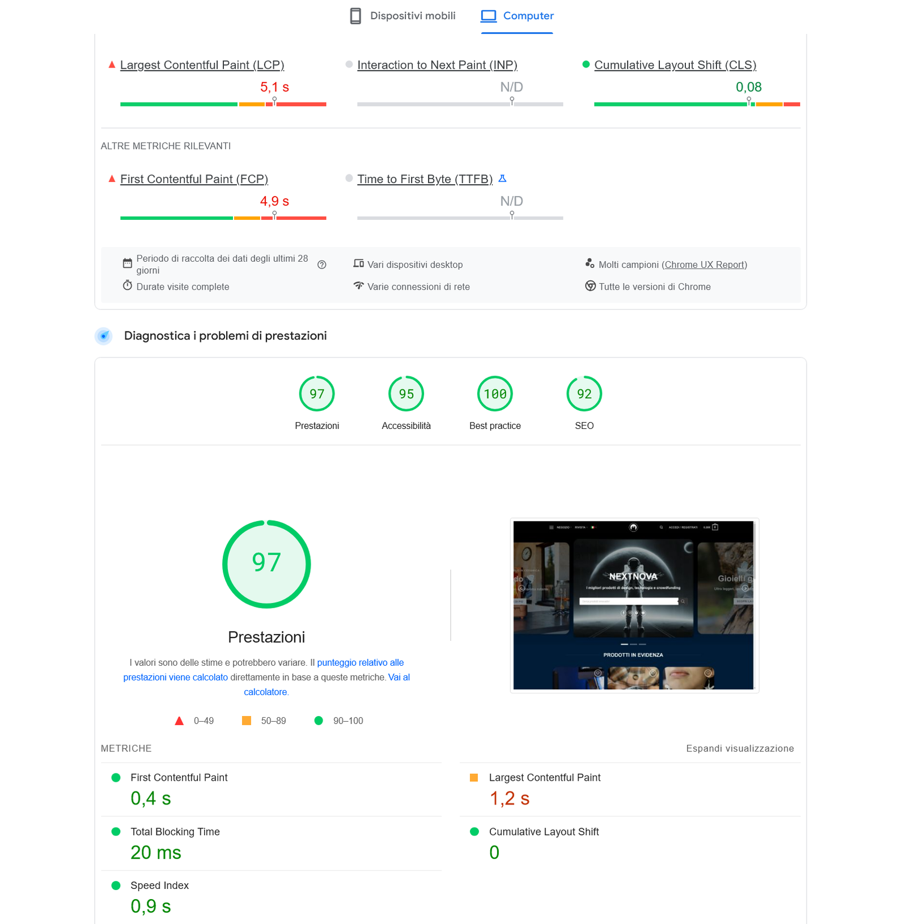Expand the Cumulative Layout Shift 0 metric
The height and width of the screenshot is (924, 907).
point(630,844)
